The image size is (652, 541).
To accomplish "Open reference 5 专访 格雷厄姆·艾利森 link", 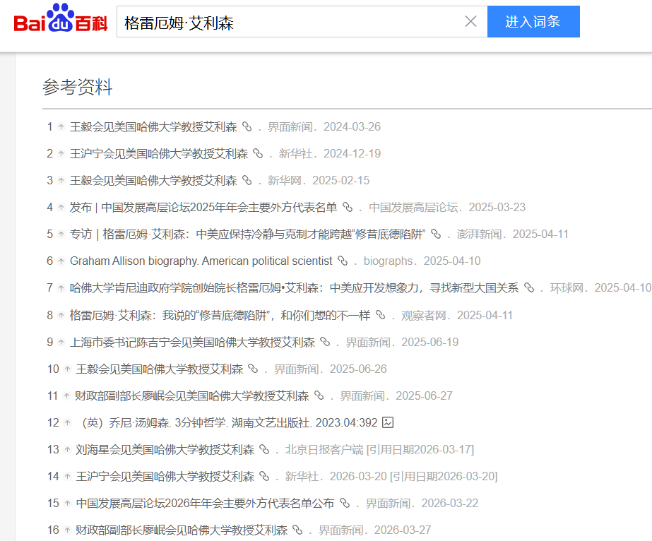I will tap(248, 234).
